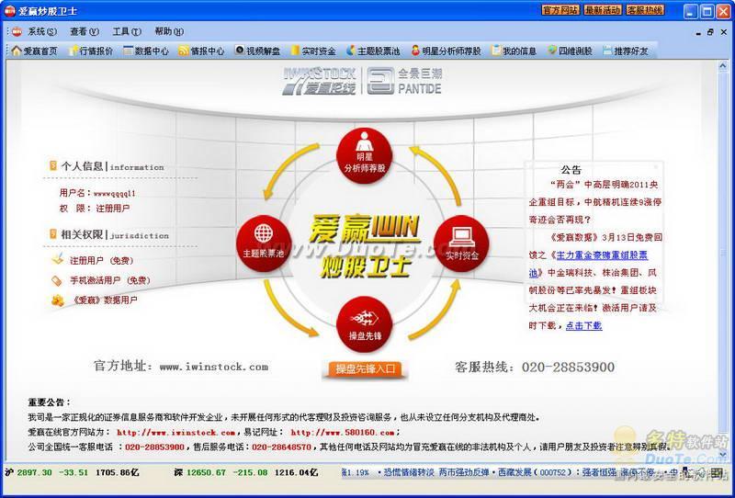Click the 相关权限 section heading icon

(x=53, y=233)
